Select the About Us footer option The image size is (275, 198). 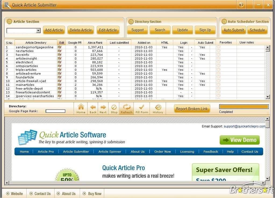point(66,194)
